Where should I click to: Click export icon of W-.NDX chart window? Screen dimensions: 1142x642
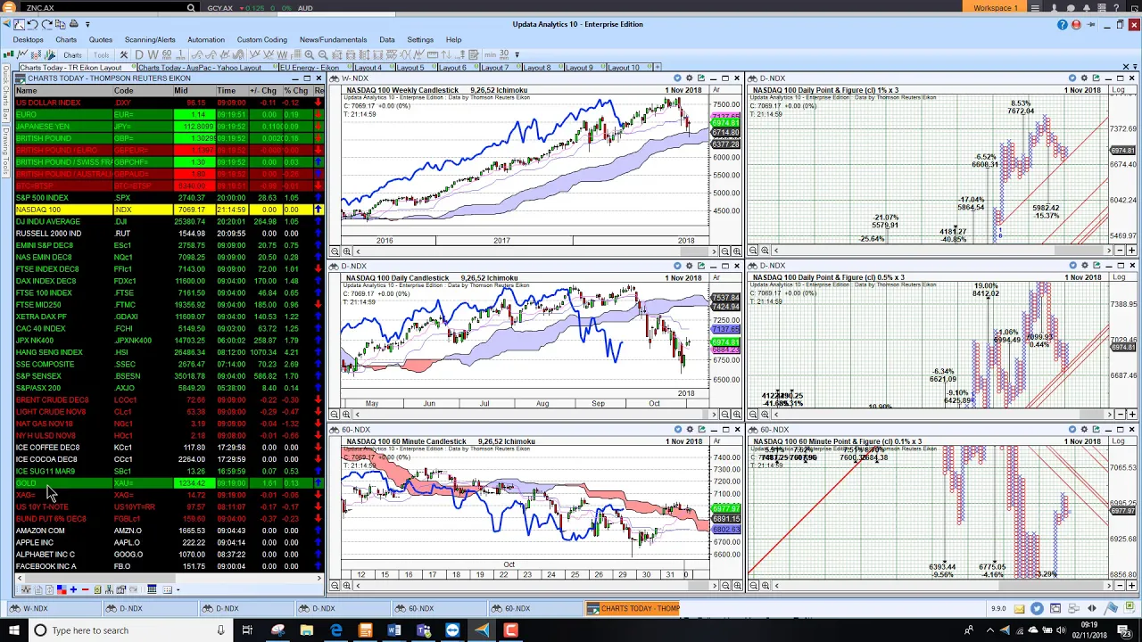tap(701, 78)
